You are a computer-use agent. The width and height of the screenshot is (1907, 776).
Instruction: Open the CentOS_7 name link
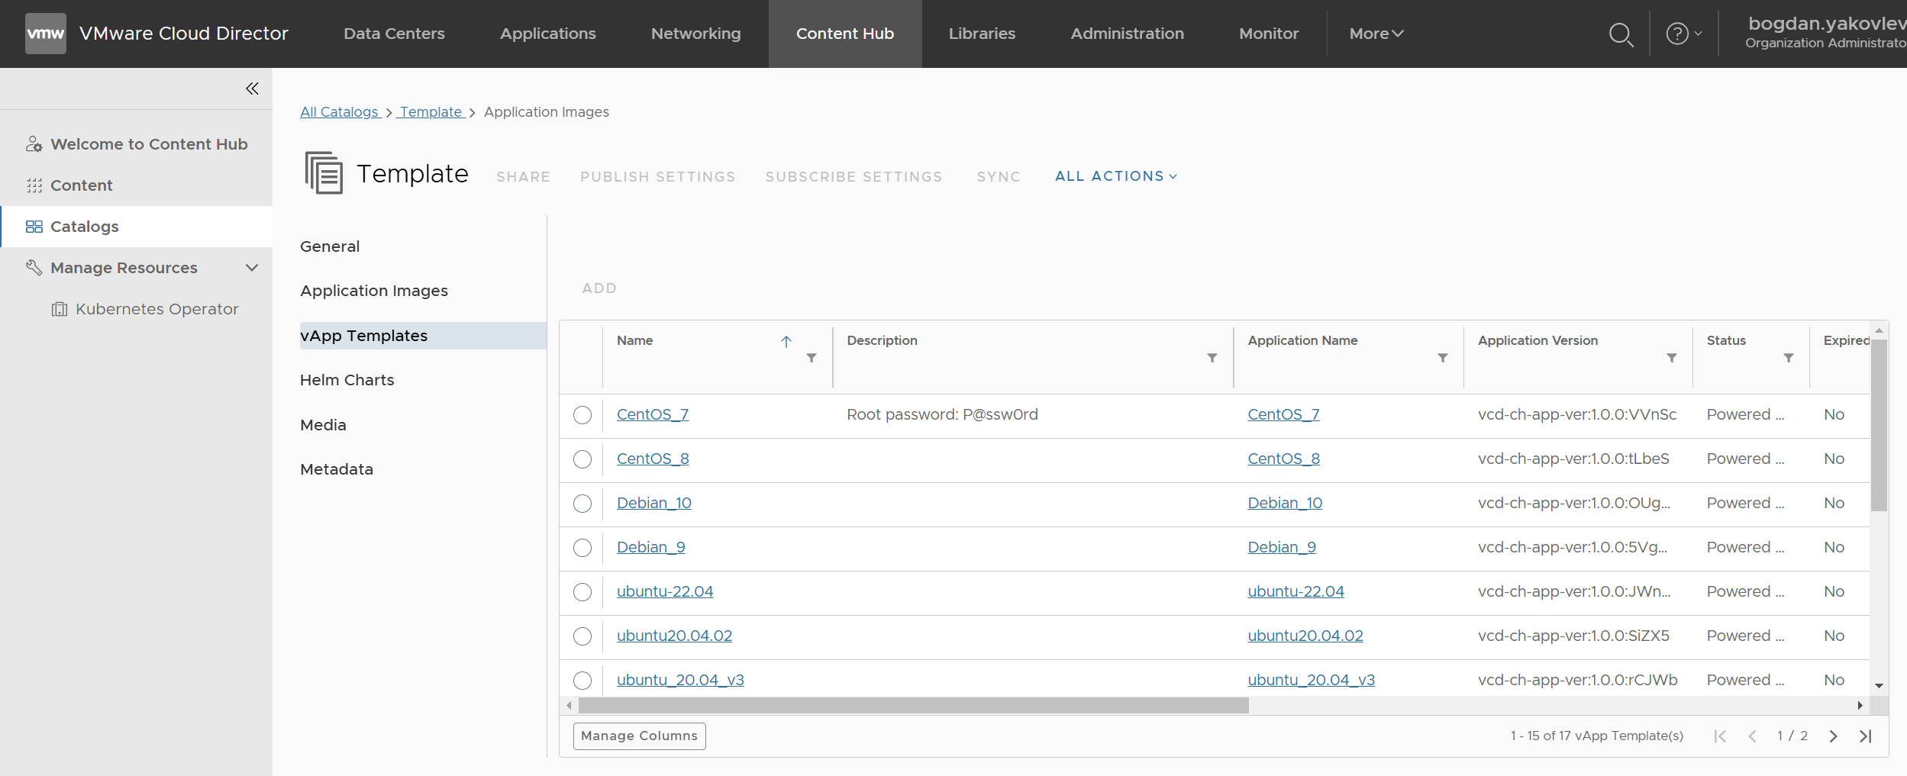point(653,414)
